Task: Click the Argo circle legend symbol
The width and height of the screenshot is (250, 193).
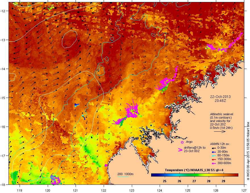Action: click(x=182, y=142)
